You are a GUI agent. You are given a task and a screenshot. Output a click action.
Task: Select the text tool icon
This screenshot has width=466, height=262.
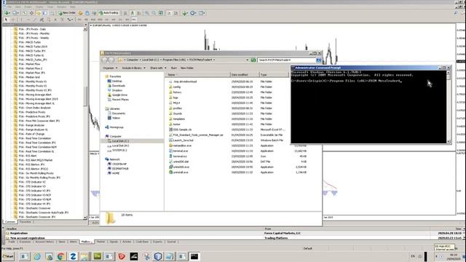coord(55,20)
